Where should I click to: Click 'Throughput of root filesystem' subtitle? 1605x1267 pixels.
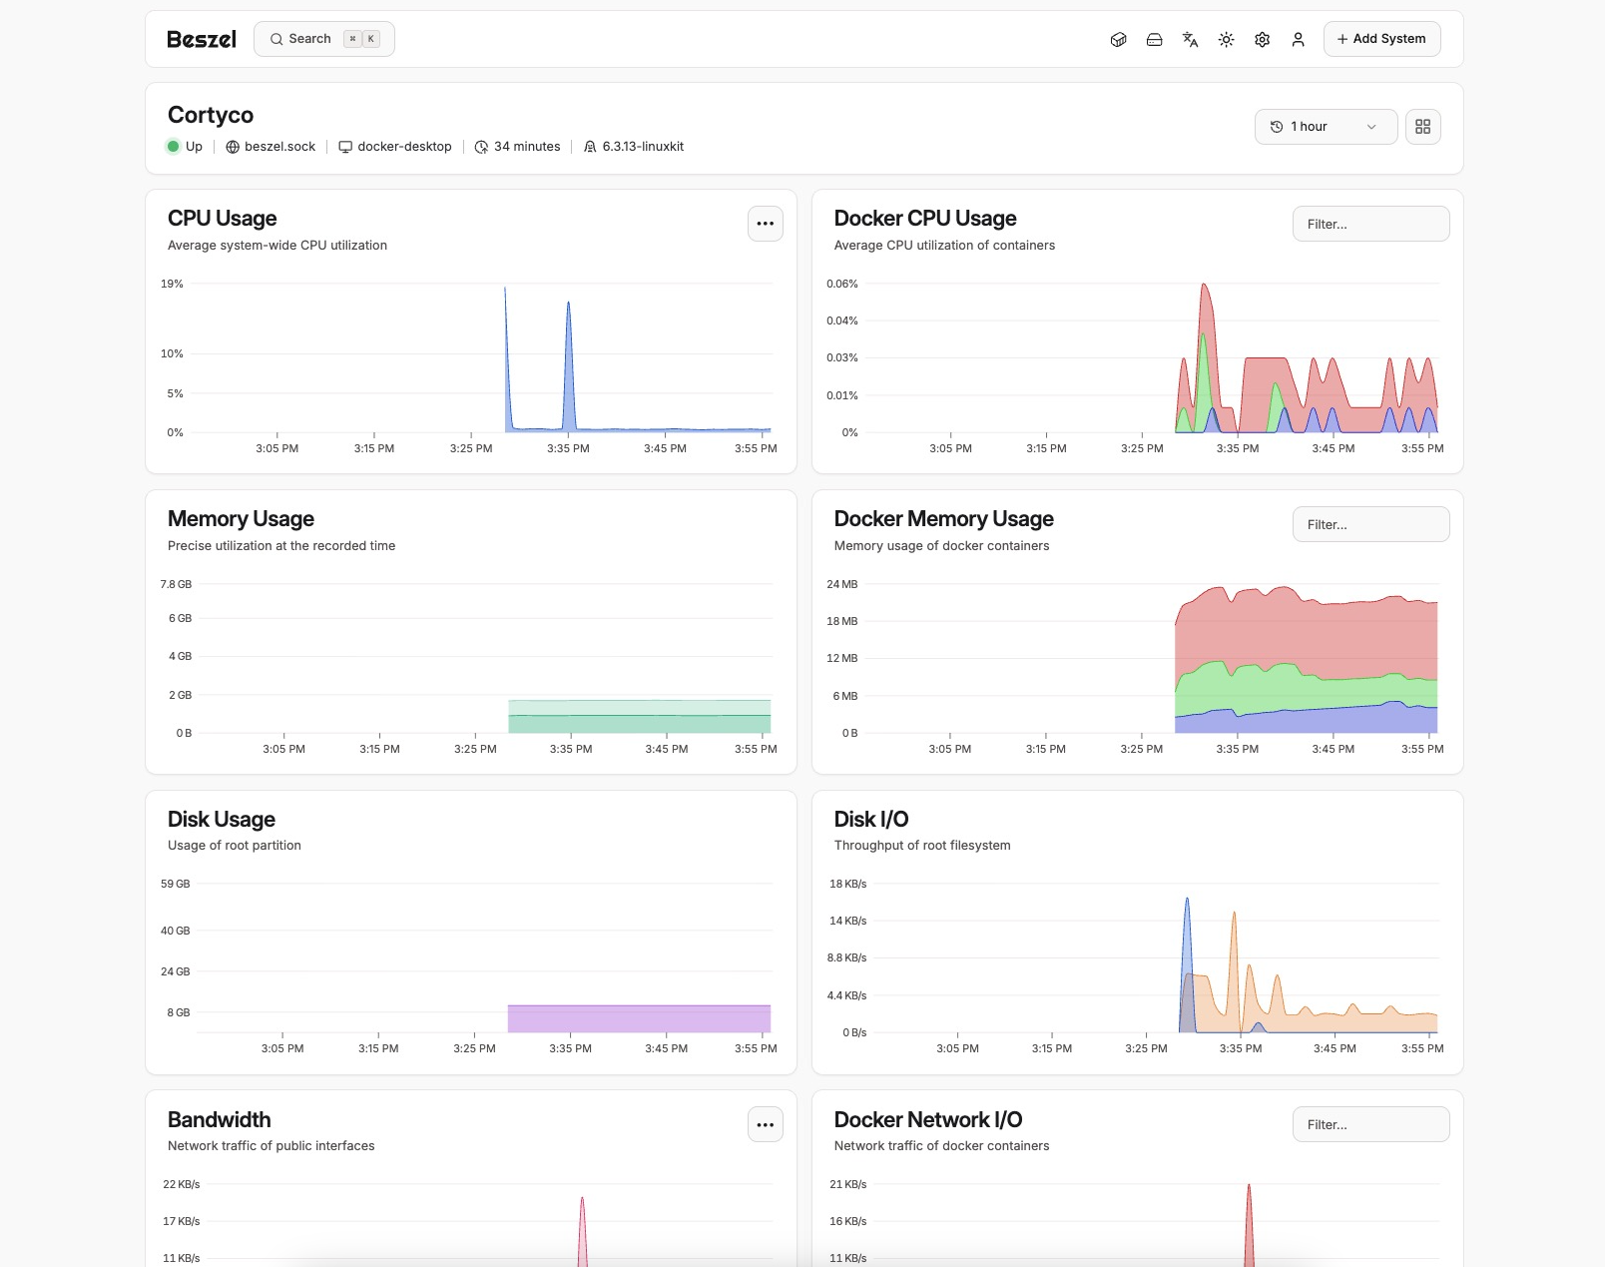coord(922,846)
